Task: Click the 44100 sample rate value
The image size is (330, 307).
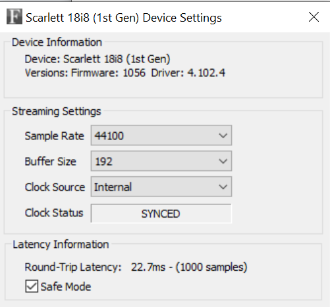Action: click(x=109, y=136)
